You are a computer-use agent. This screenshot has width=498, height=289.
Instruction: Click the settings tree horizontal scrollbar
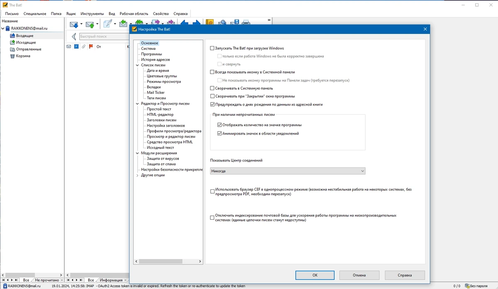[x=168, y=262]
